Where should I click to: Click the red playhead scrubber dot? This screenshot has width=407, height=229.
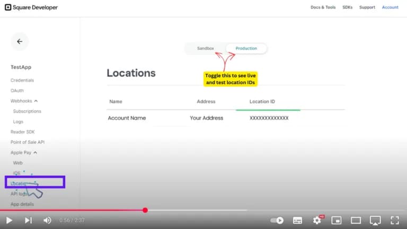pyautogui.click(x=145, y=210)
